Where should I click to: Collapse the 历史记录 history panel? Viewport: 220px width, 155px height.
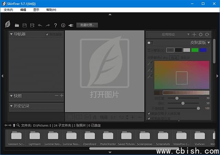coord(11,106)
